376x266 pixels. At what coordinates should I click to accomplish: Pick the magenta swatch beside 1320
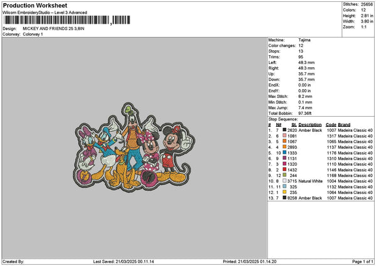tap(285, 164)
